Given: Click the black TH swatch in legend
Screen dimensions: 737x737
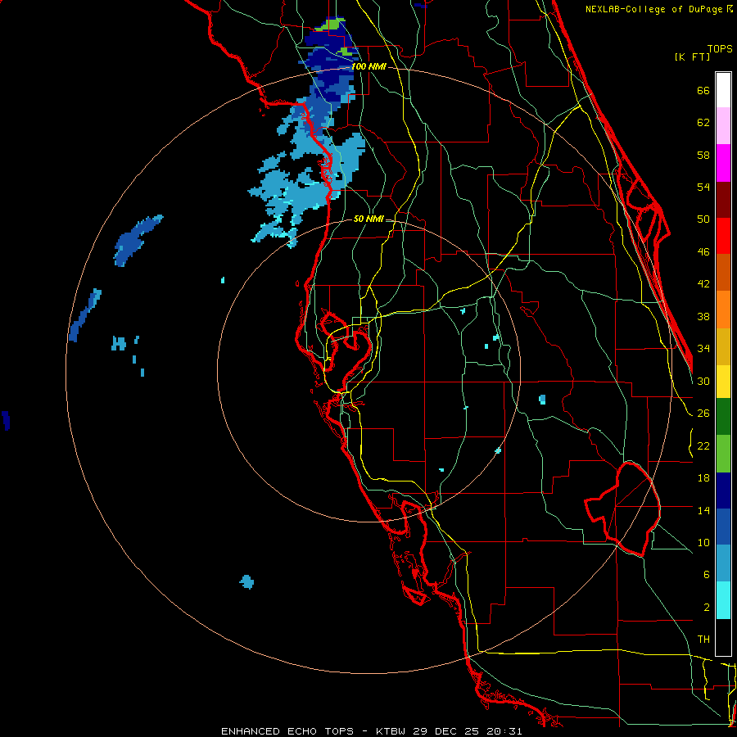Looking at the screenshot, I should tap(723, 637).
